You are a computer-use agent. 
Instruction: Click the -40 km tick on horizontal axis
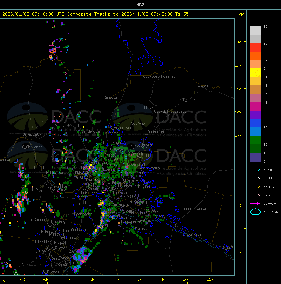(x=22, y=280)
